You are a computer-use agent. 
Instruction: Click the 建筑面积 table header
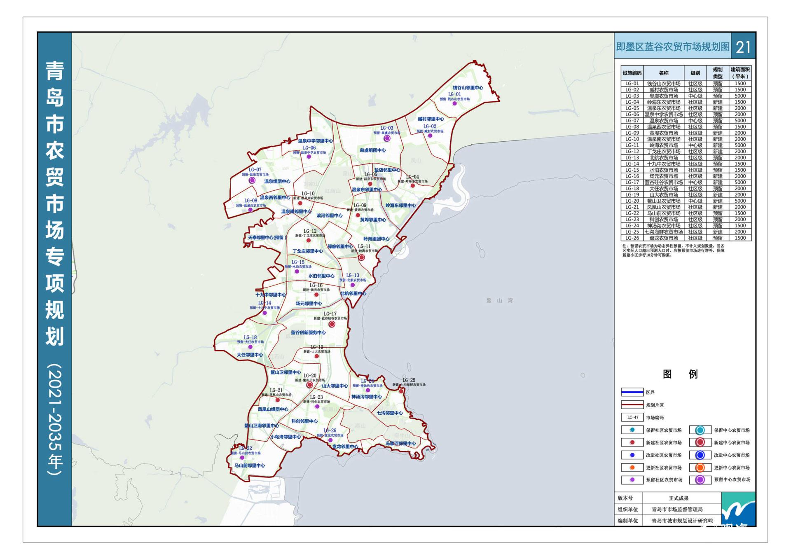coord(740,73)
